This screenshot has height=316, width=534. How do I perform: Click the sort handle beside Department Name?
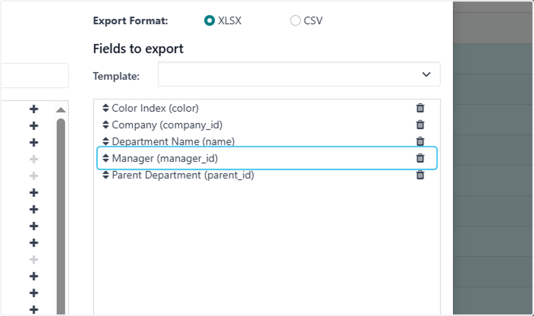pos(105,141)
